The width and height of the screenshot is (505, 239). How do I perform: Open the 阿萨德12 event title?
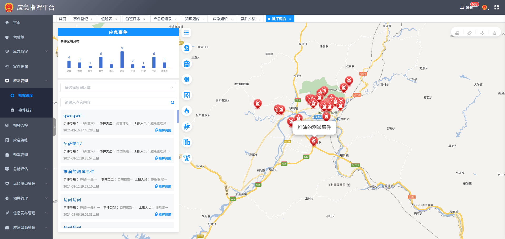coord(73,144)
